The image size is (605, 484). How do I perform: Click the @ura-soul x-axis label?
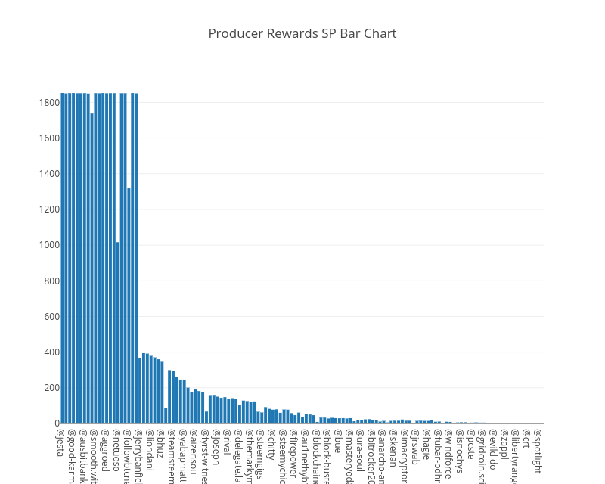[x=361, y=451]
